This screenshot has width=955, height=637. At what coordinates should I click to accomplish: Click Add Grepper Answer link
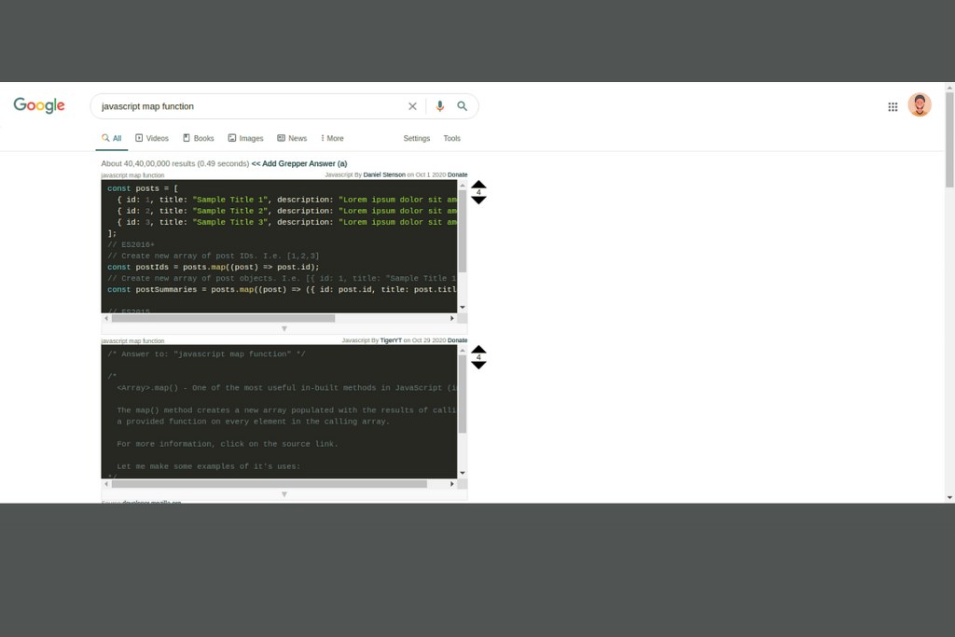click(x=299, y=163)
